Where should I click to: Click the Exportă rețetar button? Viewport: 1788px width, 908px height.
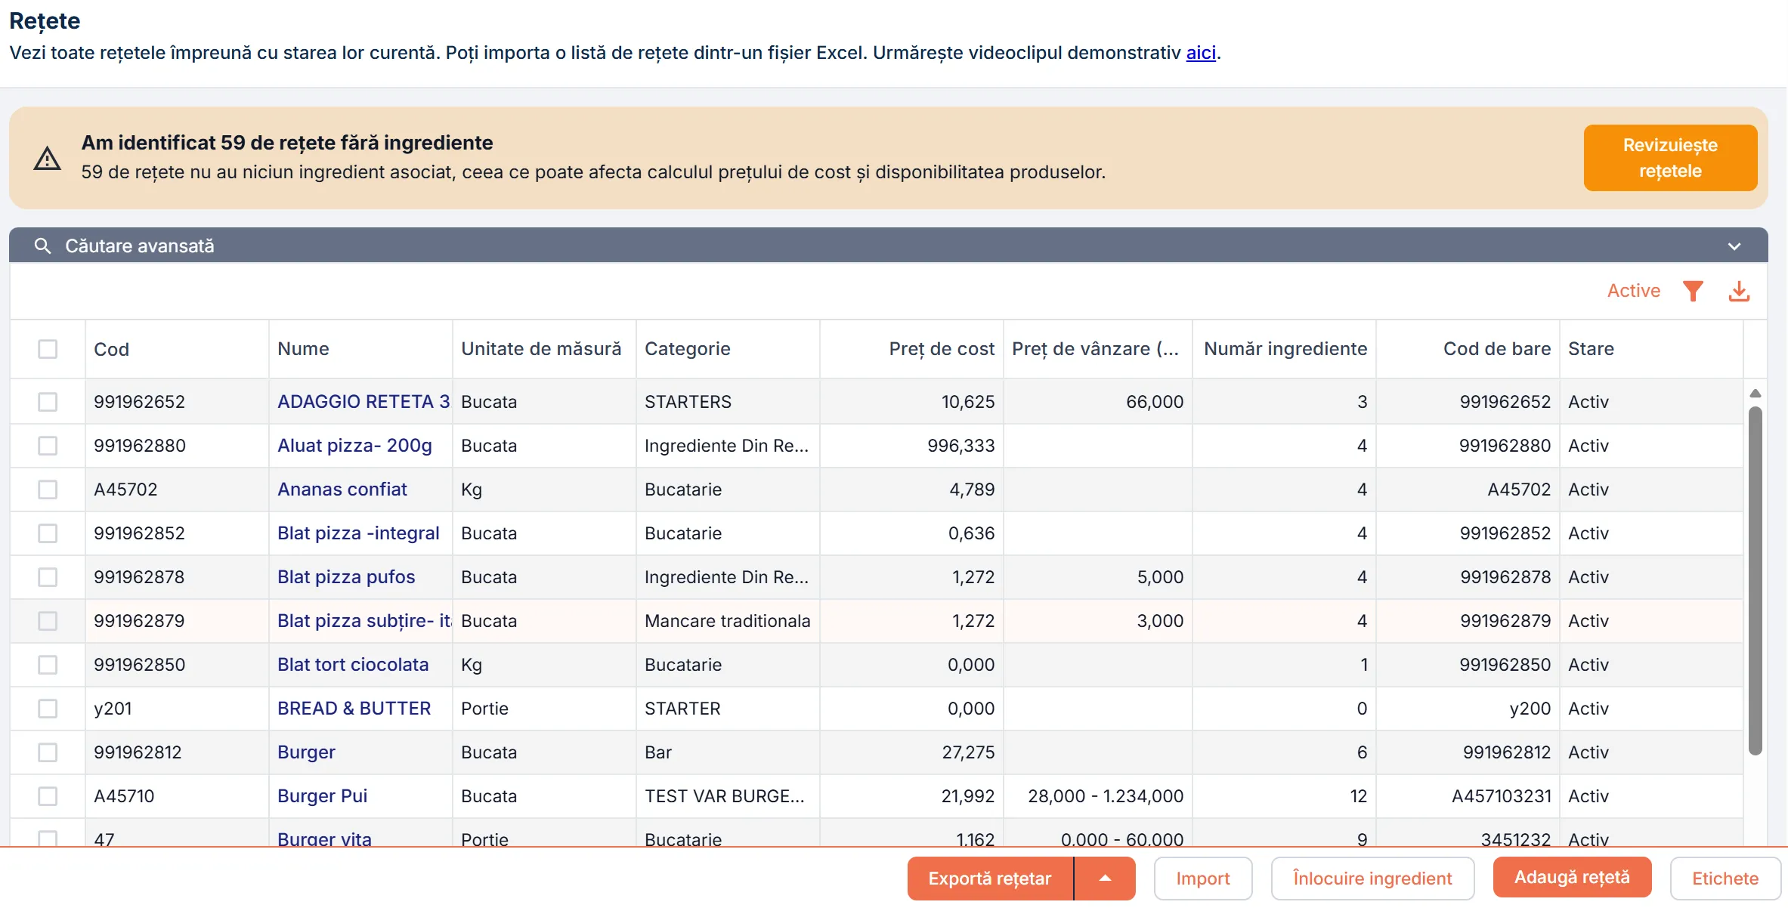[990, 878]
